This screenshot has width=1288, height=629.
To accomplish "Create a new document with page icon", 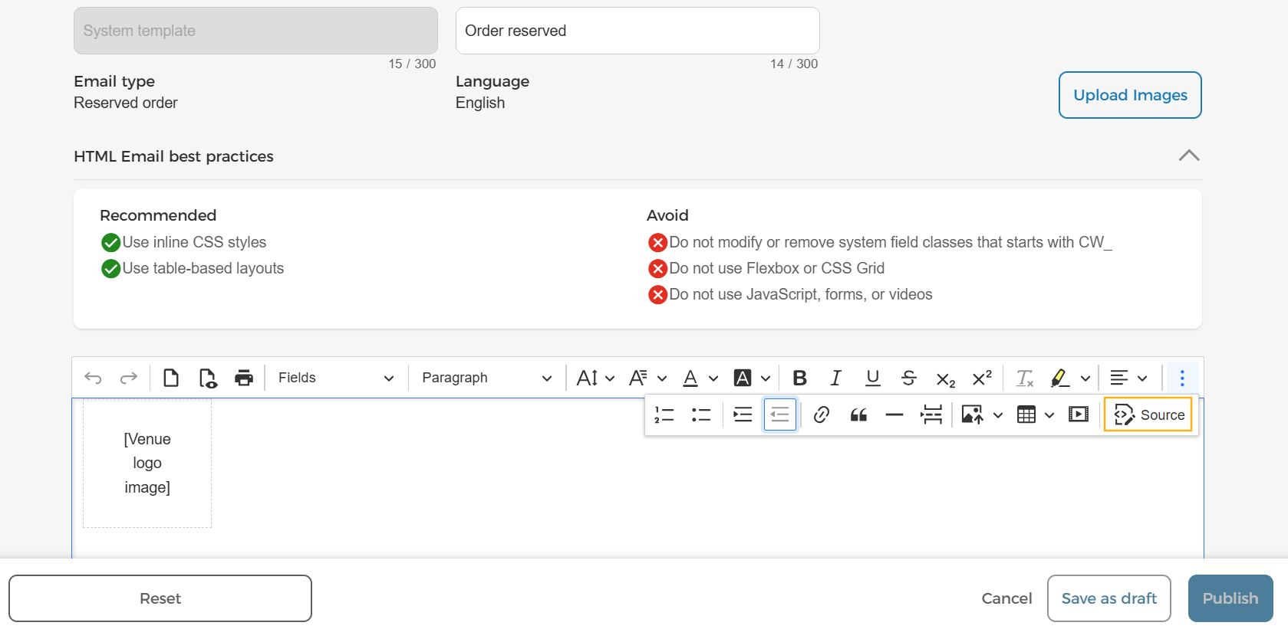I will 170,378.
